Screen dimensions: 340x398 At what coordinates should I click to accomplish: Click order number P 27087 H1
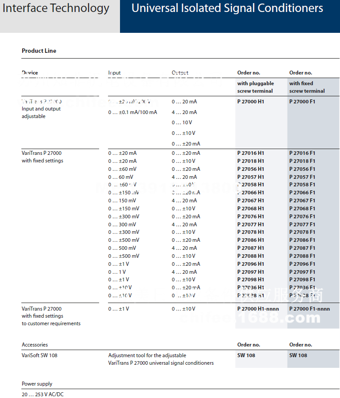pyautogui.click(x=251, y=248)
